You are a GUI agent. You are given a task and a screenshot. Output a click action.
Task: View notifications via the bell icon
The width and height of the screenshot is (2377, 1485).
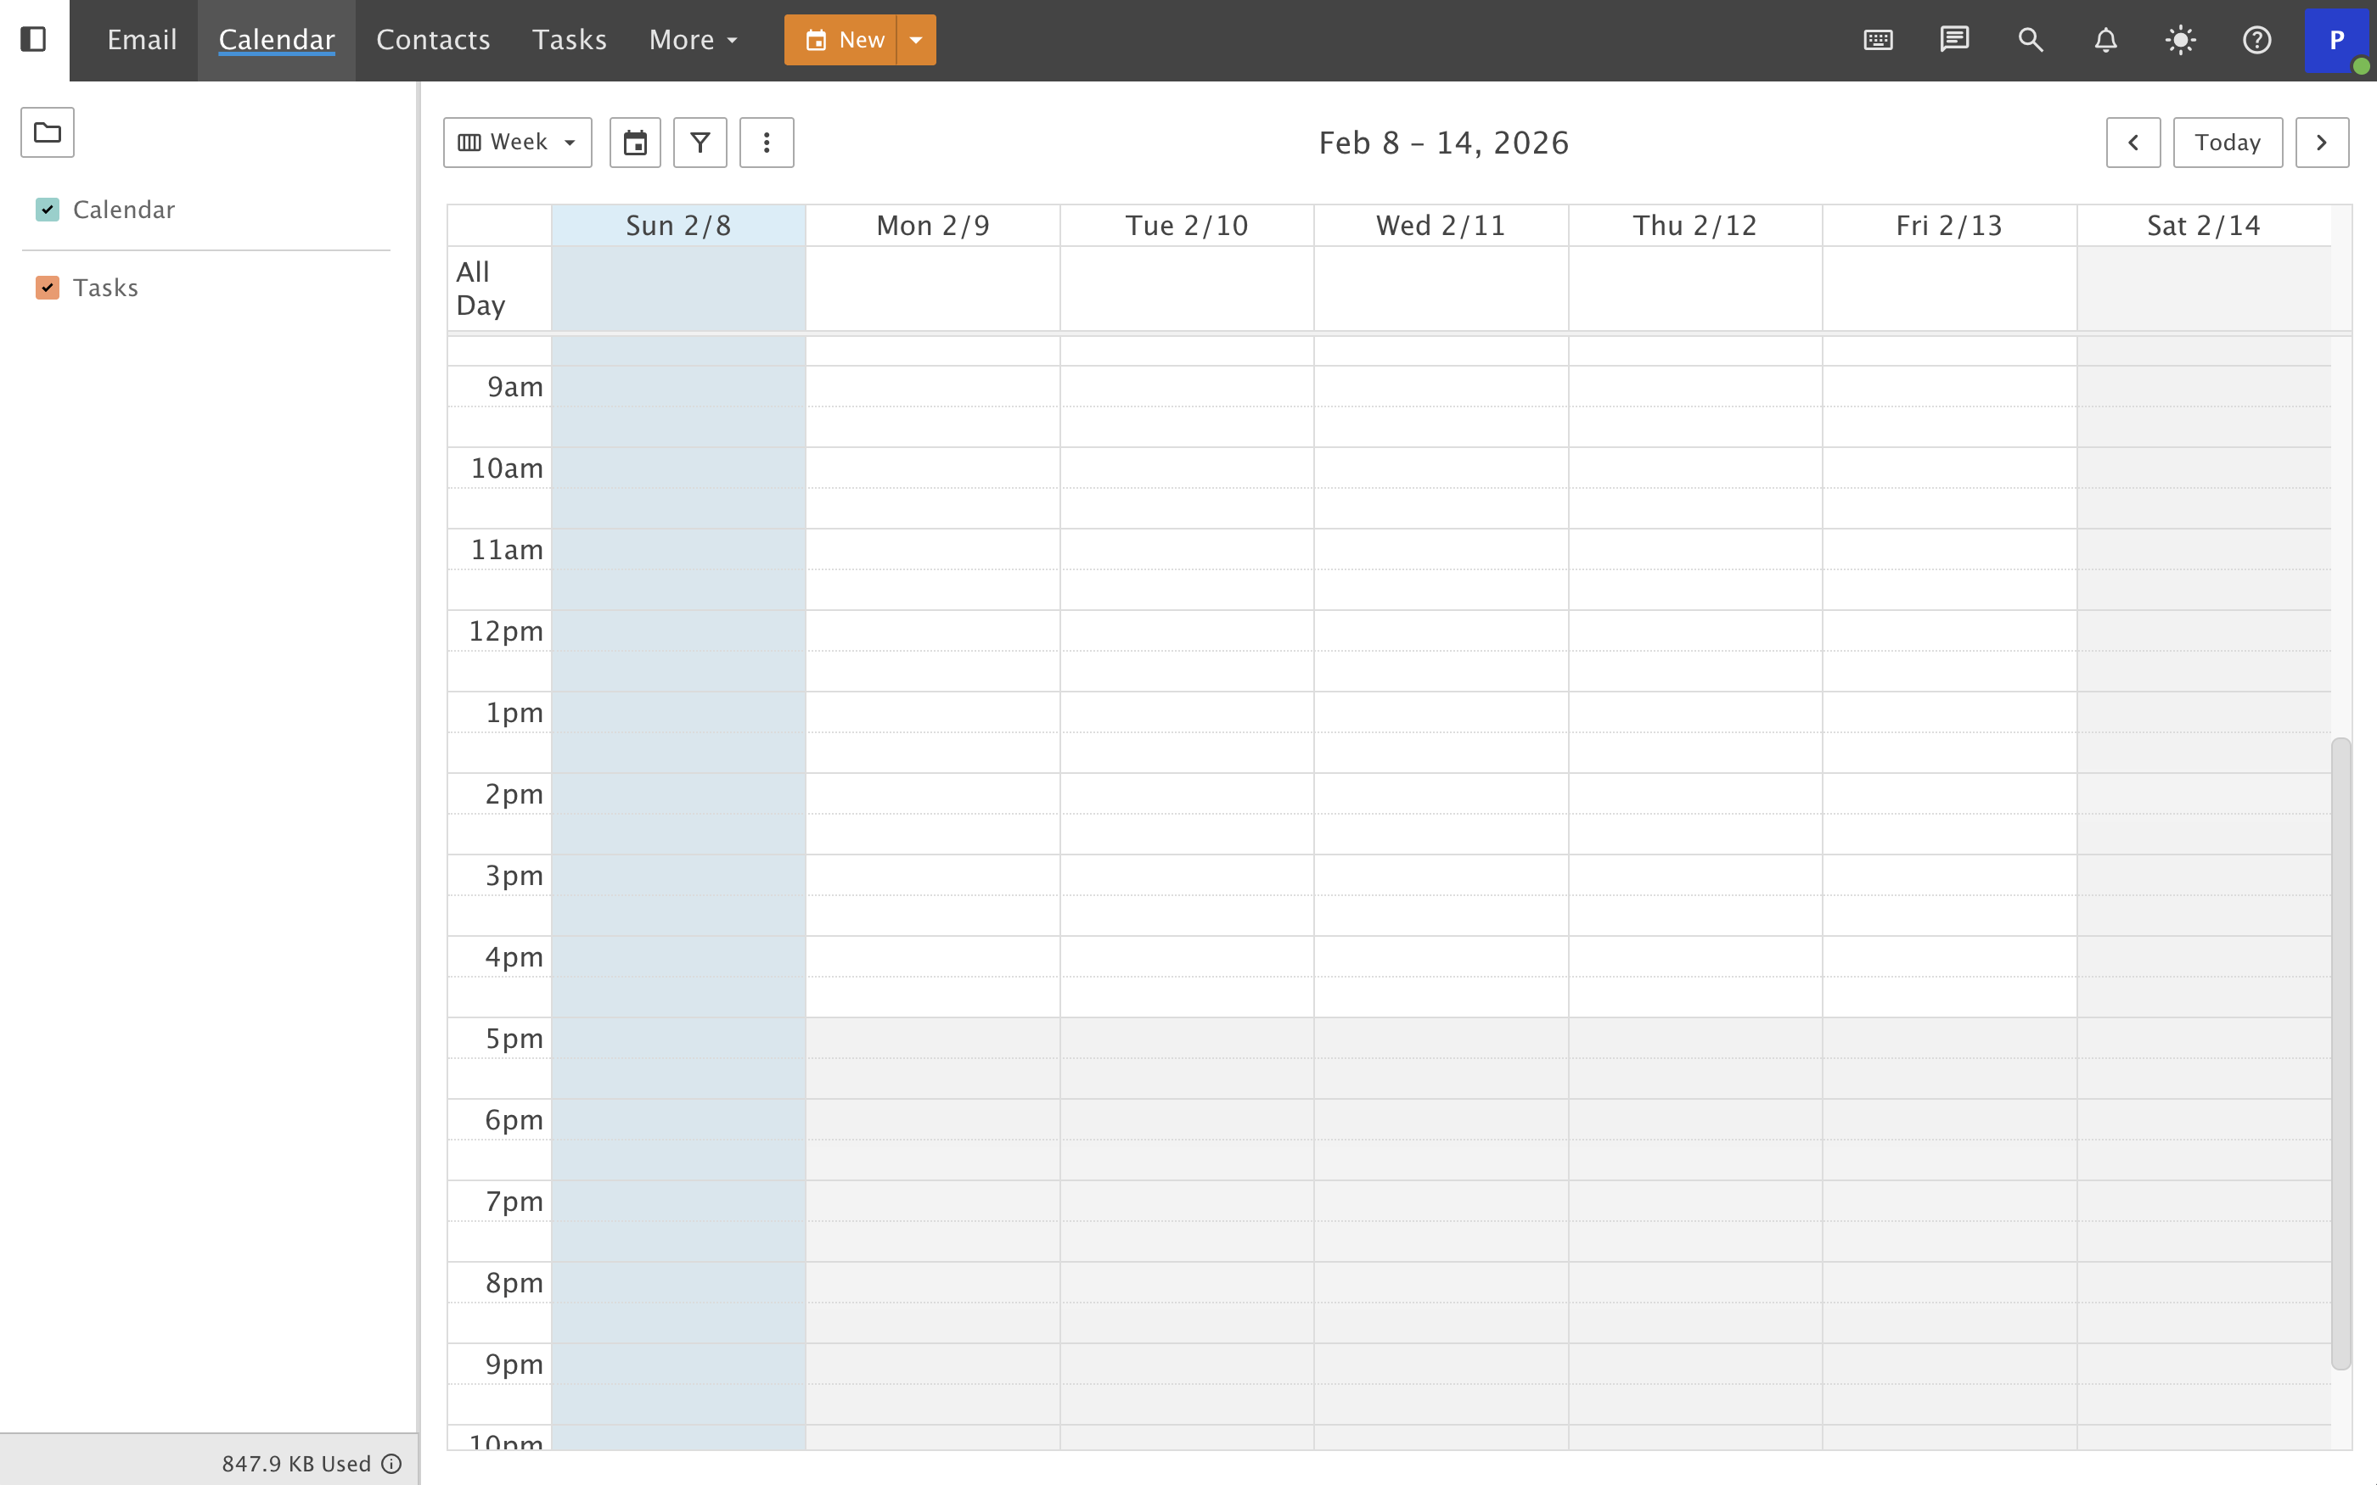click(2105, 39)
